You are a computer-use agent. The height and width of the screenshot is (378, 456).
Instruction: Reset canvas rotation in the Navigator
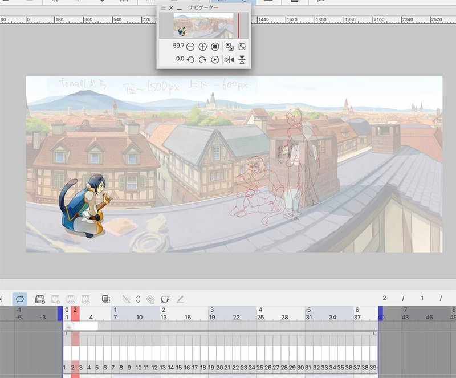215,60
